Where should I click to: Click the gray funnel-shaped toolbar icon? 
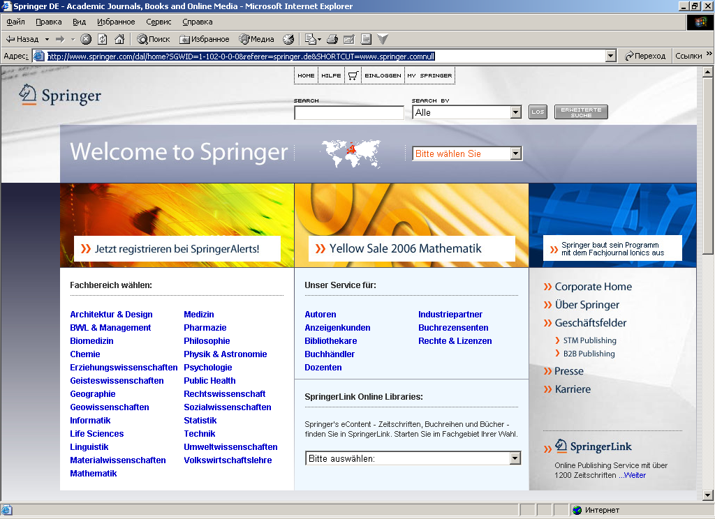pyautogui.click(x=383, y=39)
